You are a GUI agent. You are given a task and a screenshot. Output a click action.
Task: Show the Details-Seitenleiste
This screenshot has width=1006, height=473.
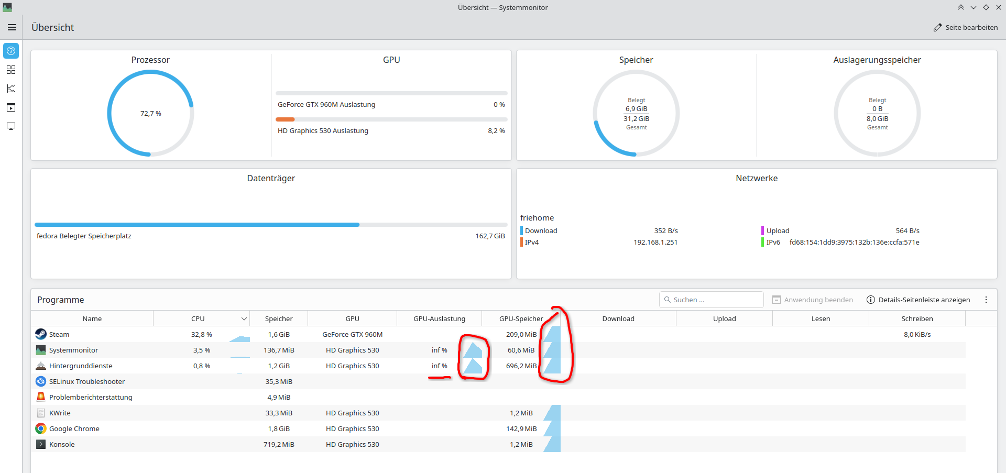[925, 300]
